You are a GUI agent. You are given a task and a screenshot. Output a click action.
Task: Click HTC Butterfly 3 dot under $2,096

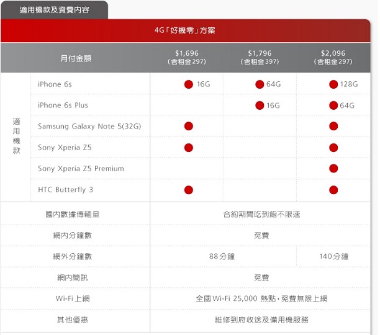click(x=333, y=190)
